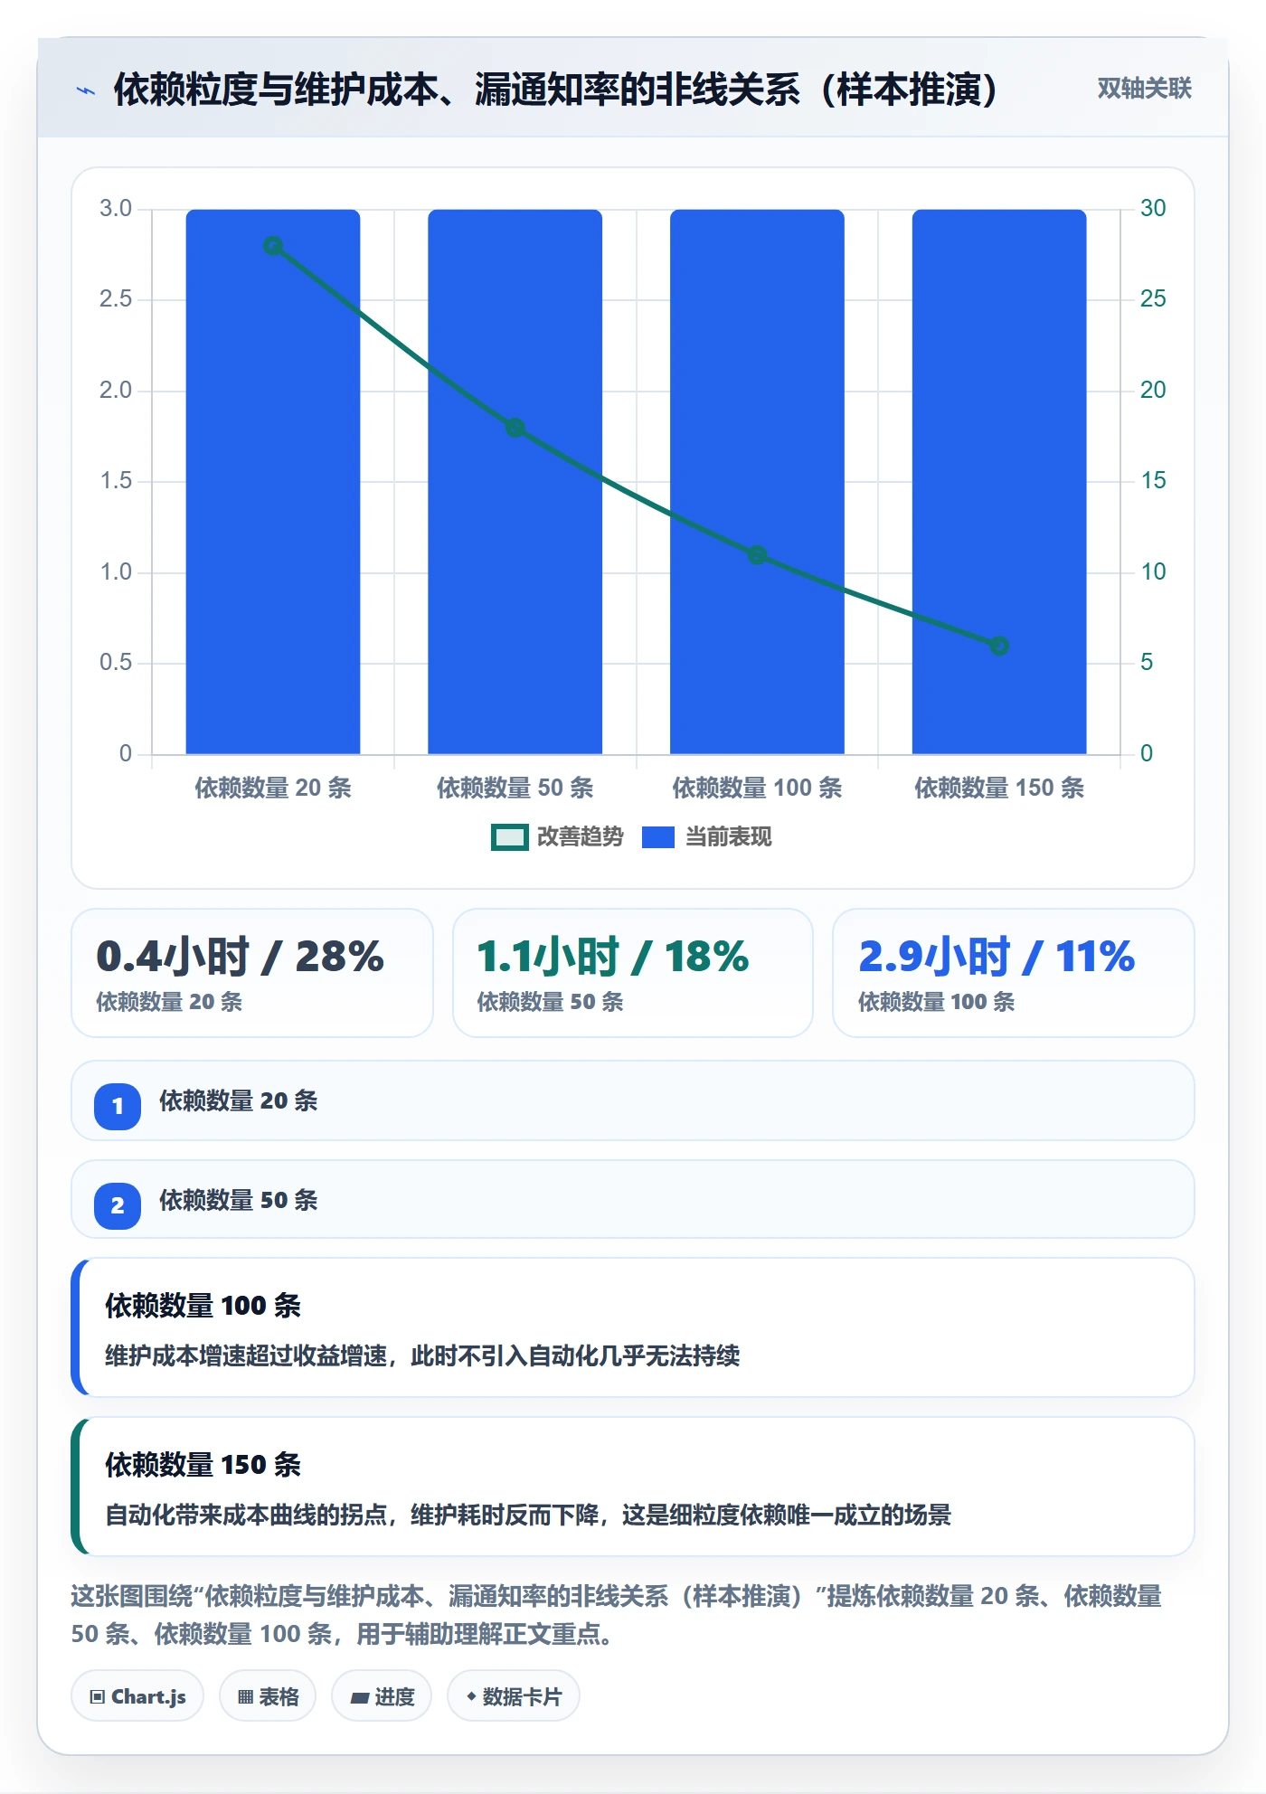Click the 依赖数量 100 条 note heading
1266x1794 pixels.
203,1306
